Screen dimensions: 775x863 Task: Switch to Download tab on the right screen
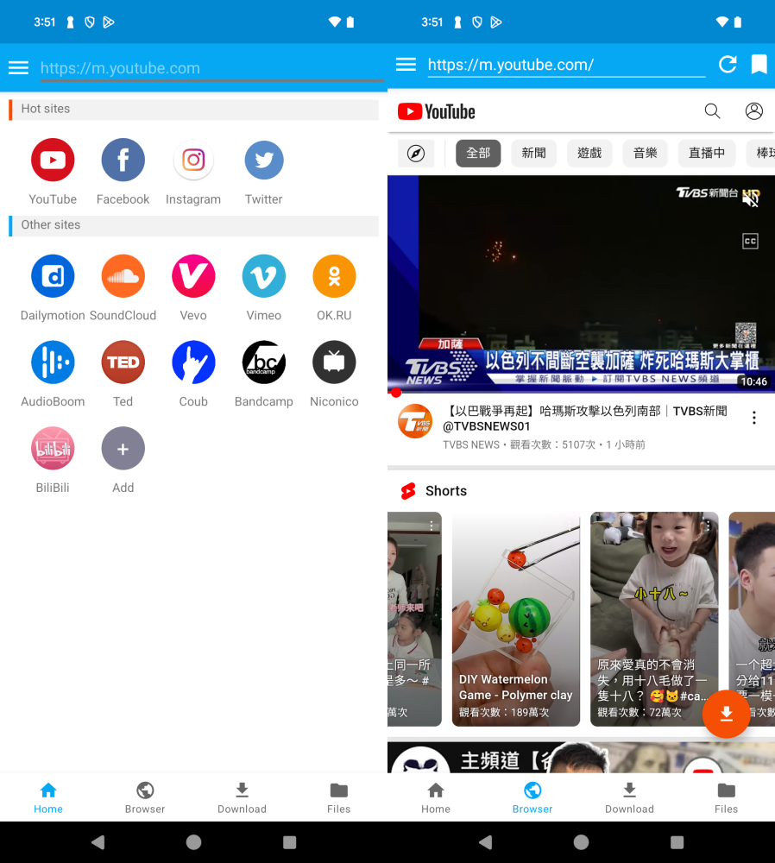point(629,797)
